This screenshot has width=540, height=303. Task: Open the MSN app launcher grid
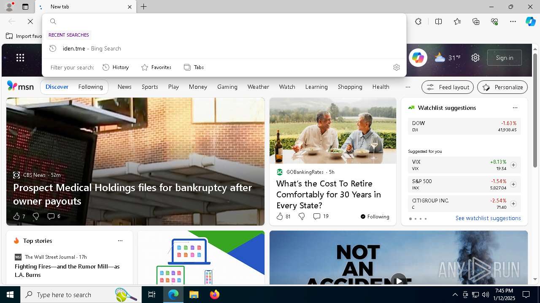click(20, 58)
